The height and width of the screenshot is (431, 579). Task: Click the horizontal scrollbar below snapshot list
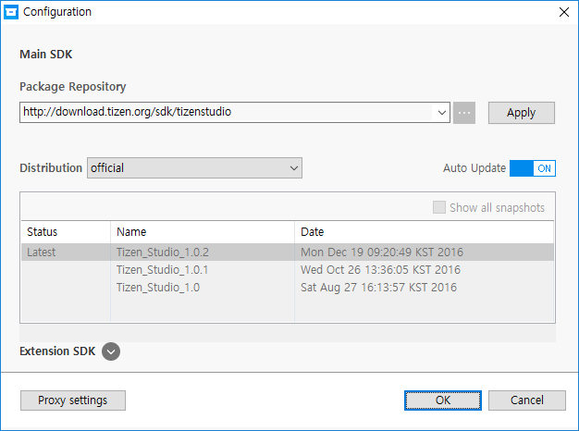(287, 331)
